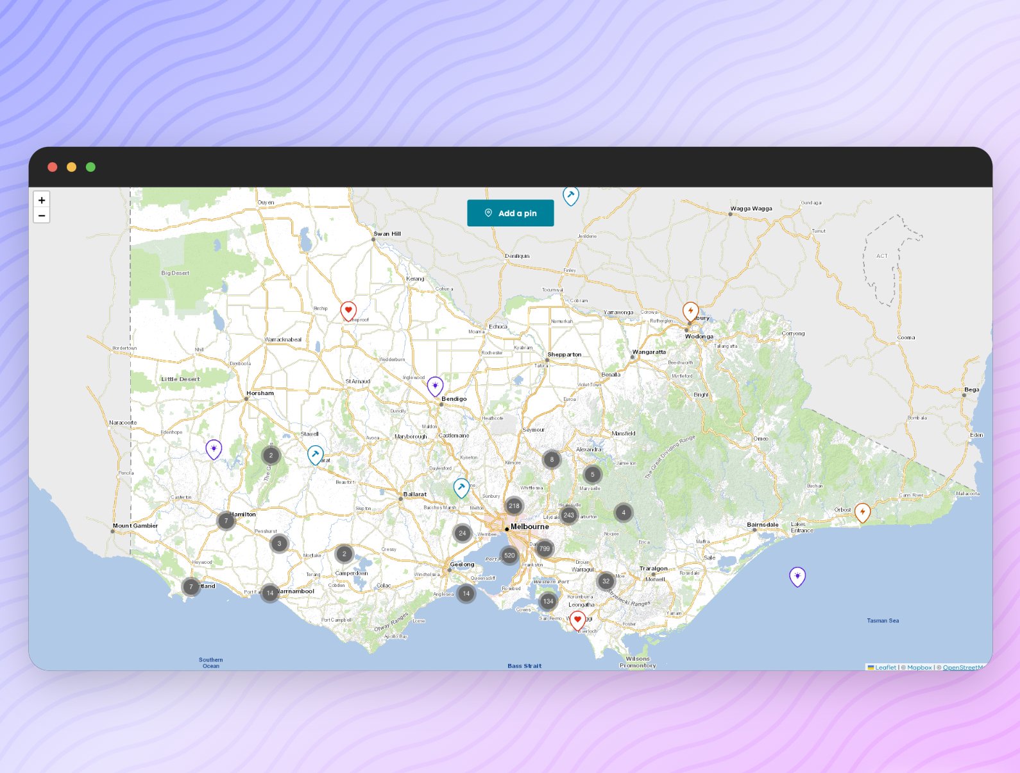Open the Leaflet attribution link
Image resolution: width=1020 pixels, height=773 pixels.
(x=885, y=667)
